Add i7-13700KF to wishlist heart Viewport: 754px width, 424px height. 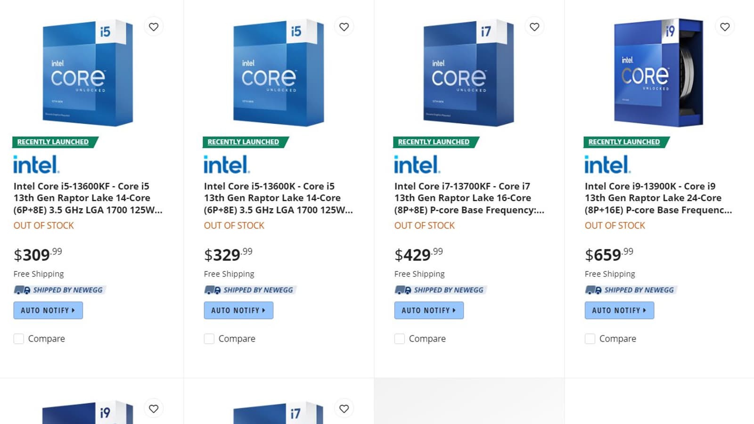tap(534, 27)
